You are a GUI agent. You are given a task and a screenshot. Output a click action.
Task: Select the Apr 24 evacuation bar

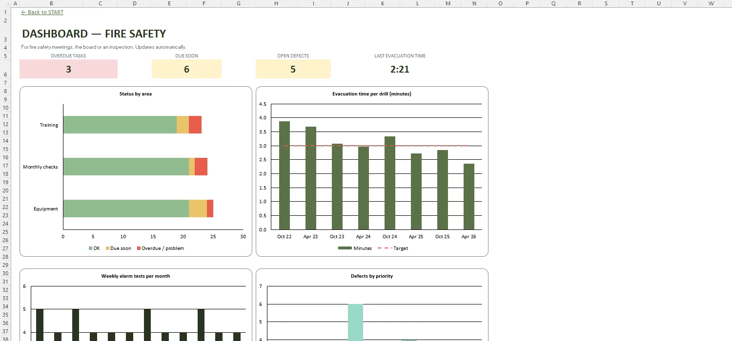point(364,188)
